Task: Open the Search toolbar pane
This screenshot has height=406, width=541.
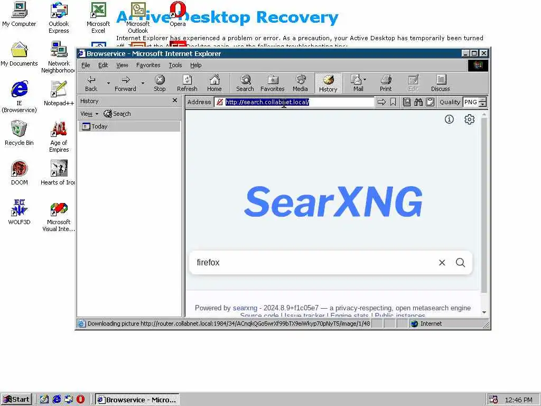Action: (x=245, y=84)
